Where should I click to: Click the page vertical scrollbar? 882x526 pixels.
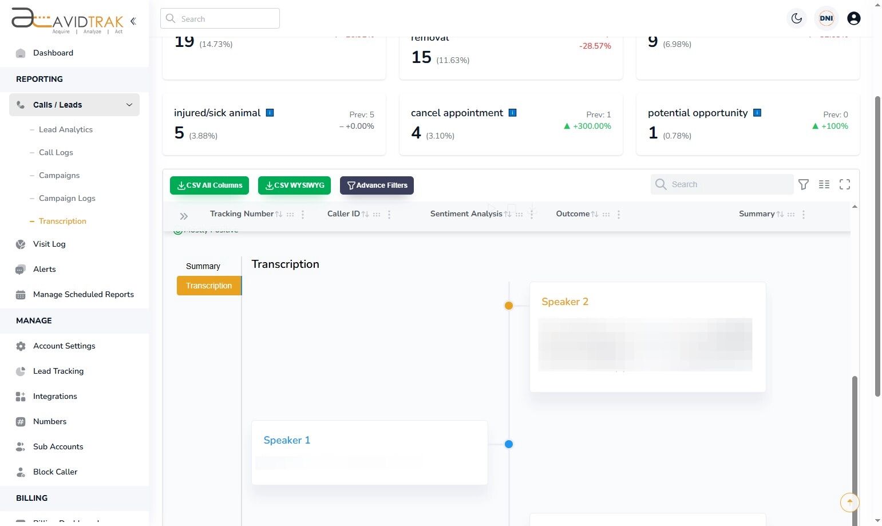[877, 246]
